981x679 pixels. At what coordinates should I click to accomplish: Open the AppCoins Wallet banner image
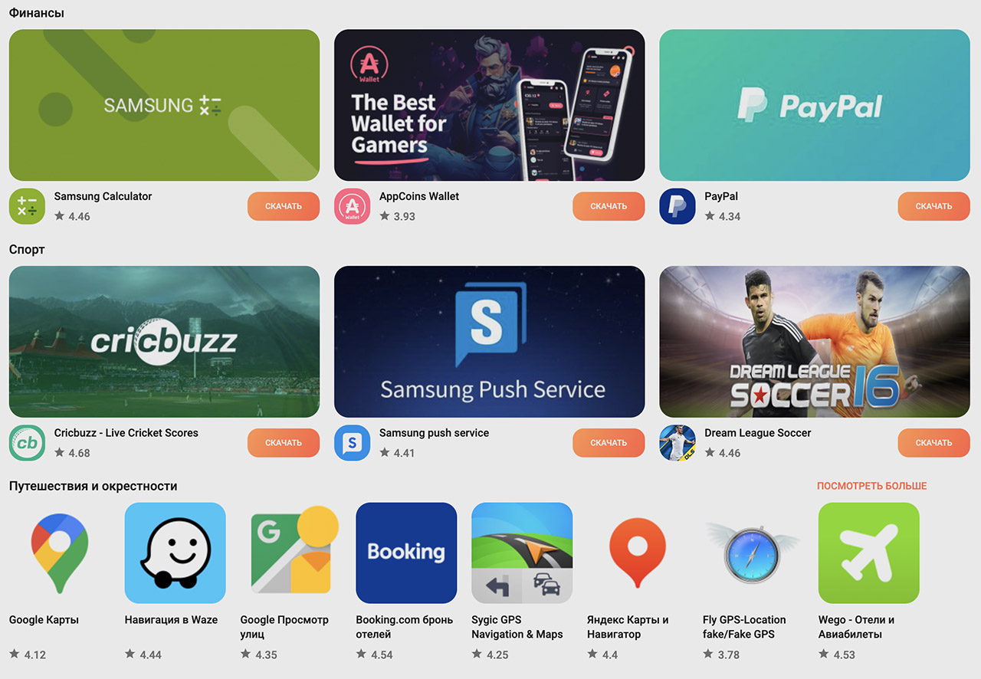point(490,105)
